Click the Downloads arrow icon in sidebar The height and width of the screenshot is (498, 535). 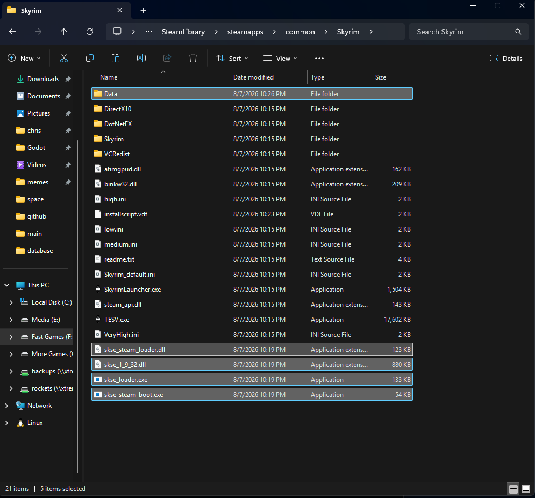(x=20, y=79)
